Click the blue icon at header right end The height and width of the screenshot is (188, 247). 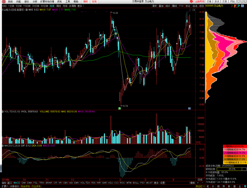coord(242,6)
